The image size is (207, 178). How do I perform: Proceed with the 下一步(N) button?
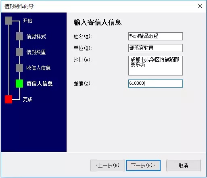[143, 165]
